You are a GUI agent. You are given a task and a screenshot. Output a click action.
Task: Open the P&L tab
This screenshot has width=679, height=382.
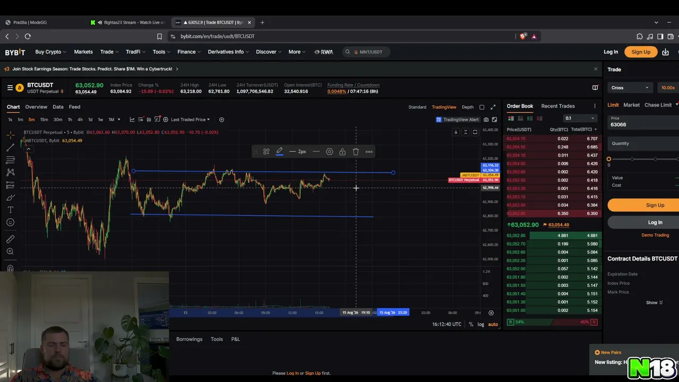tap(236, 339)
